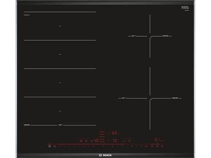The height and width of the screenshot is (158, 211).
Task: Tap the boost symbol after level 9
Action: coord(146,146)
